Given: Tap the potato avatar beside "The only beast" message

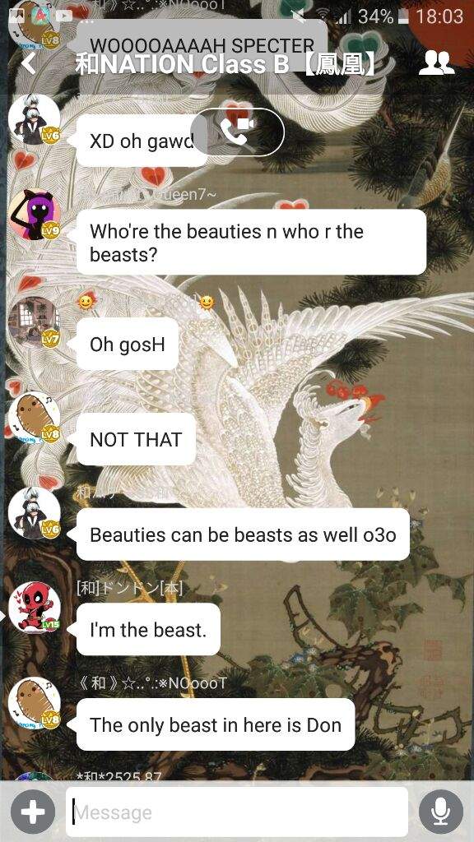Looking at the screenshot, I should pyautogui.click(x=35, y=703).
